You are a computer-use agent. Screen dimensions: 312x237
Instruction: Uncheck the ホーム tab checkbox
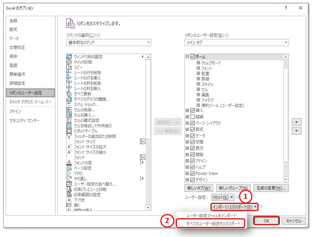pyautogui.click(x=192, y=57)
